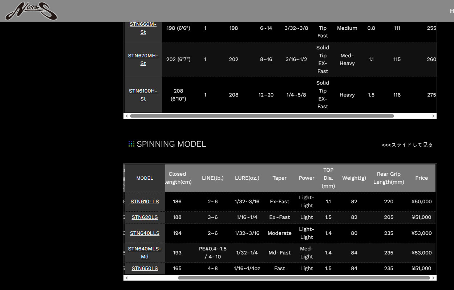Click right scroll arrow of upper table
This screenshot has height=290, width=454.
(x=434, y=116)
